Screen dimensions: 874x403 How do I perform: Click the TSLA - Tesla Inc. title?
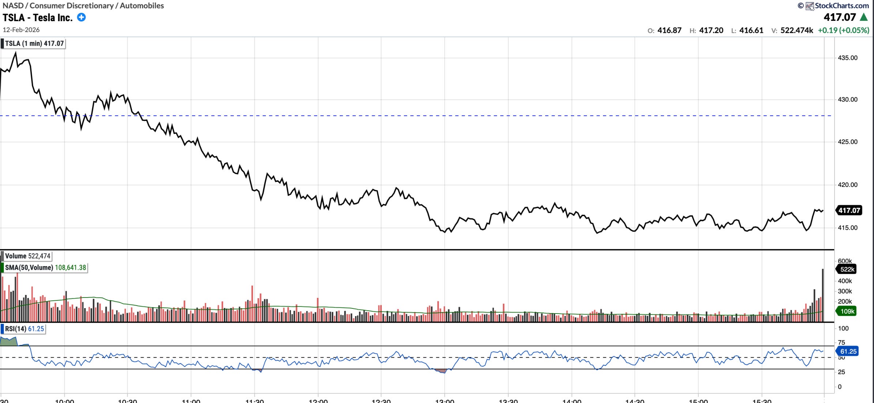(x=38, y=18)
